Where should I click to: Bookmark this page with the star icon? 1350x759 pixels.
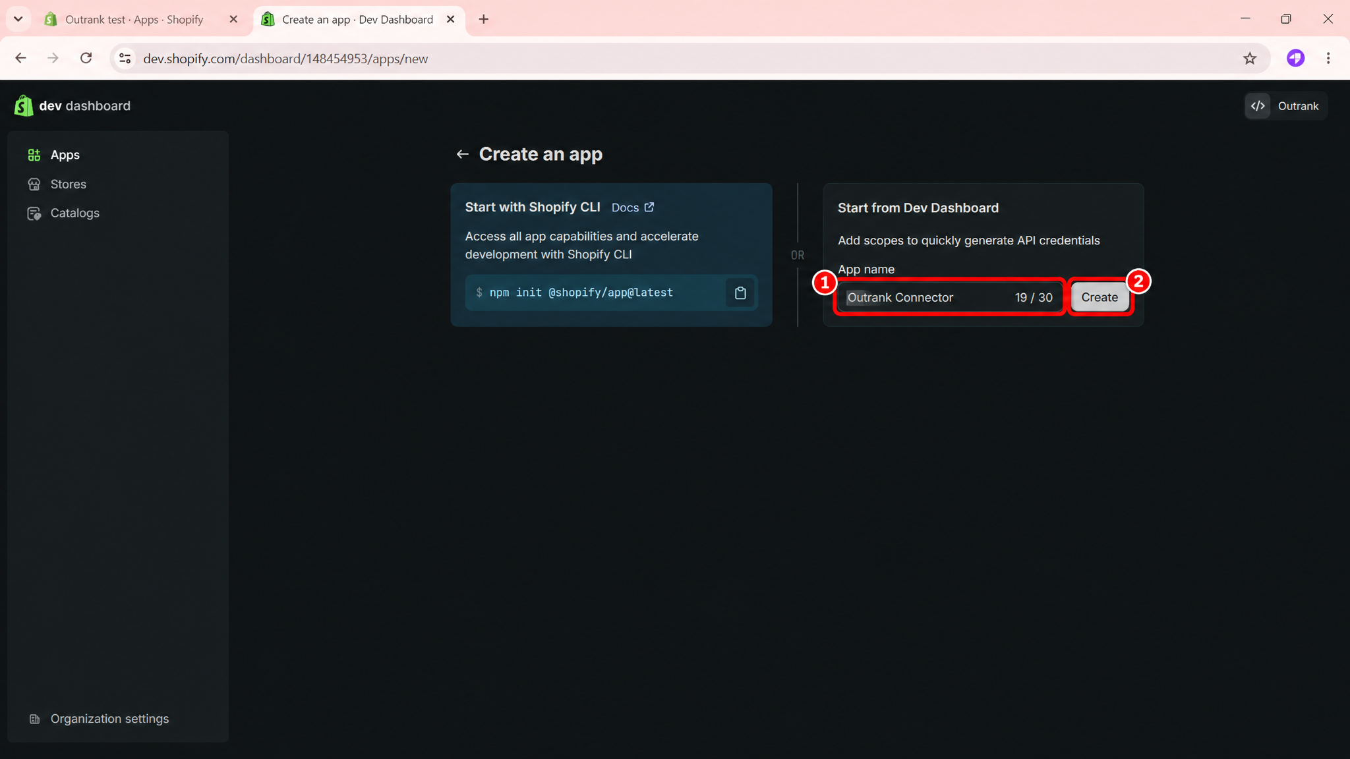click(1250, 59)
